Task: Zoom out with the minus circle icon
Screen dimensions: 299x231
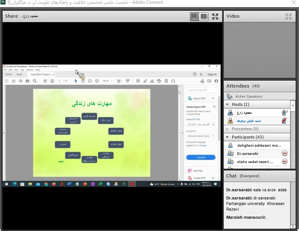Action: click(90, 81)
